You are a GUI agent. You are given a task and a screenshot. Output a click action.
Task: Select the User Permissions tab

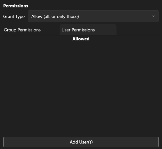[x=88, y=30]
